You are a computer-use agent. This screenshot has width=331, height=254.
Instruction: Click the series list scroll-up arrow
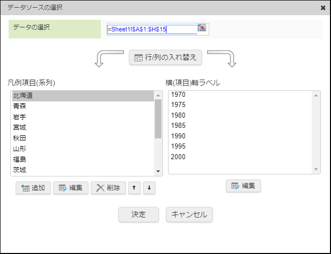tap(158, 95)
